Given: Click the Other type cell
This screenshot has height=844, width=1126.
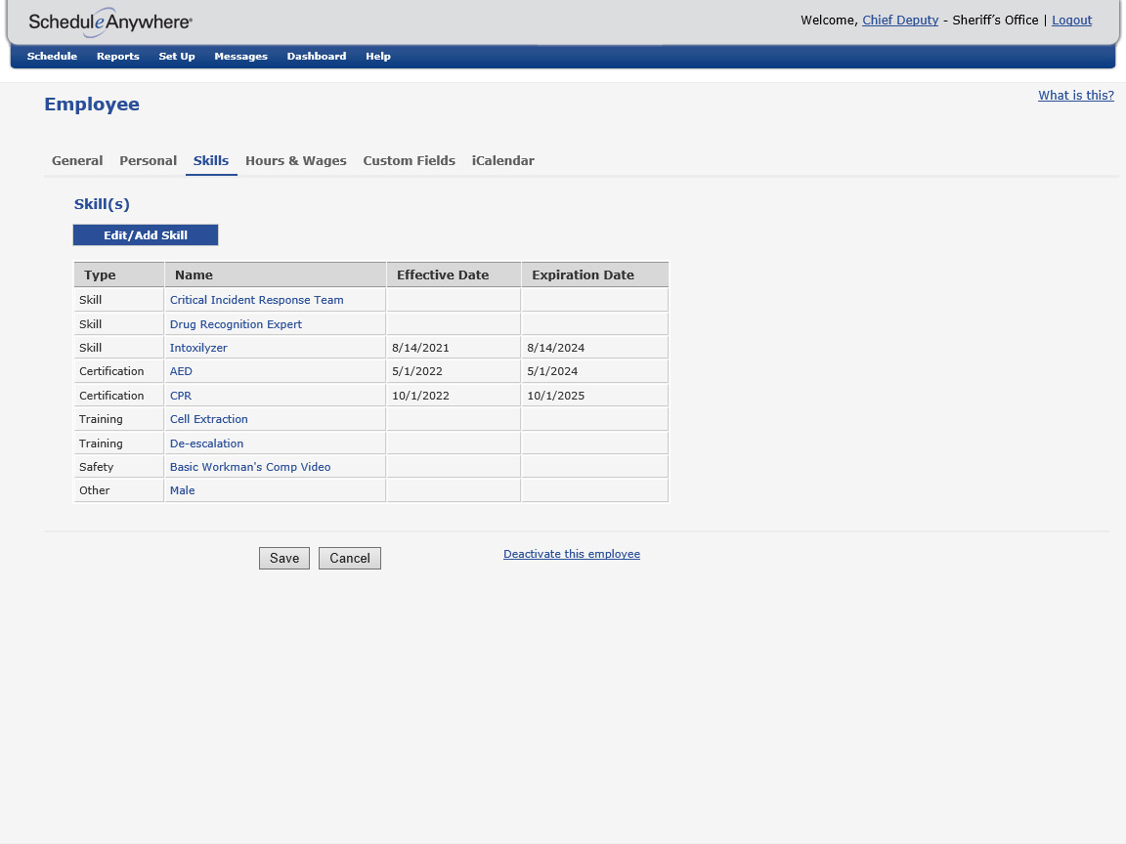Looking at the screenshot, I should pyautogui.click(x=119, y=491).
